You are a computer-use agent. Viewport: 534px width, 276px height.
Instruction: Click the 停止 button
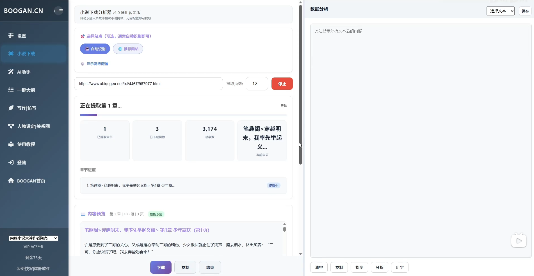pyautogui.click(x=282, y=84)
